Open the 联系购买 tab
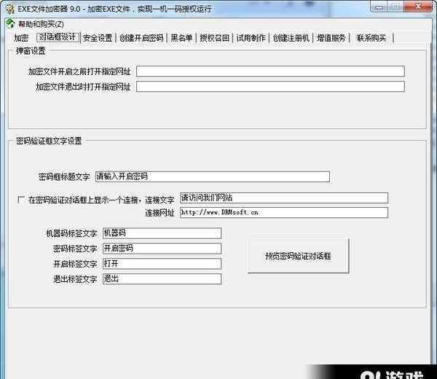437x379 pixels. tap(371, 38)
